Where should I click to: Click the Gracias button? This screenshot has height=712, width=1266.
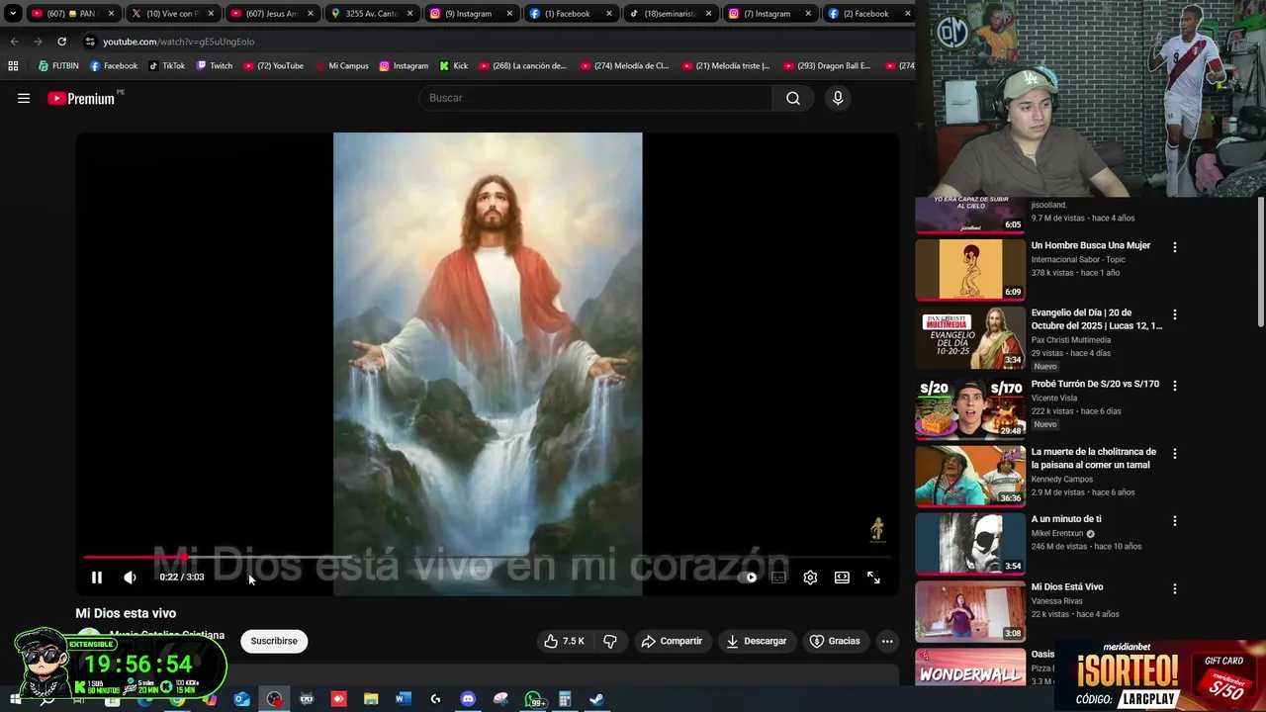tap(836, 641)
